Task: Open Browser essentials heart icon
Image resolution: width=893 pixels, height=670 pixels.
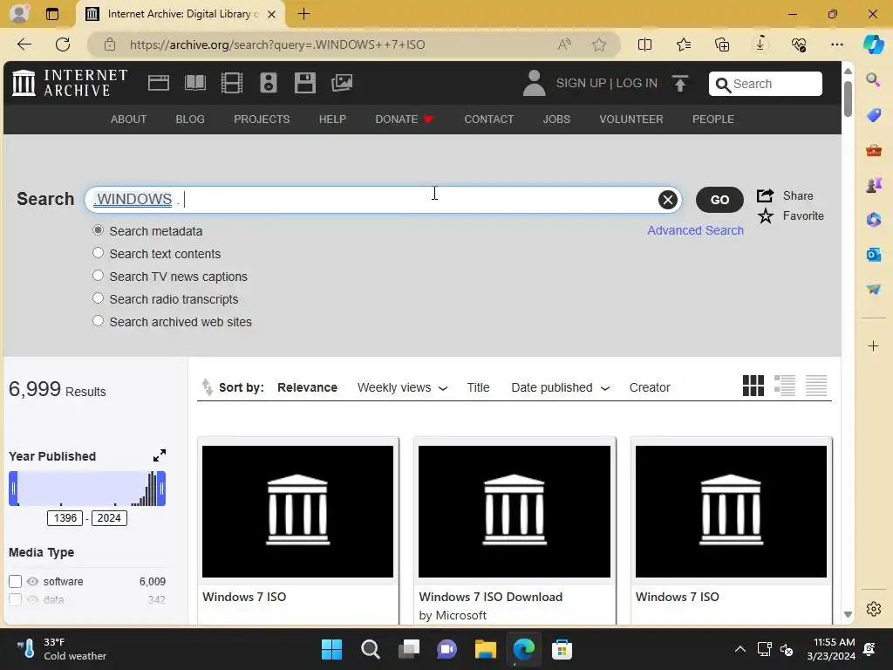Action: pyautogui.click(x=799, y=44)
